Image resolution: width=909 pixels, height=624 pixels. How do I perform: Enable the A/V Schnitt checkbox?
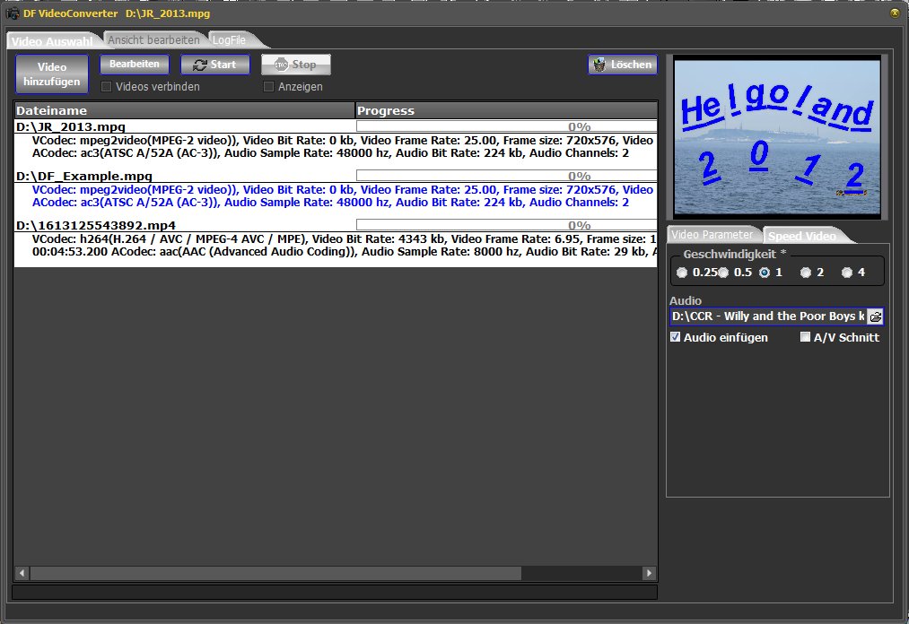pos(806,338)
